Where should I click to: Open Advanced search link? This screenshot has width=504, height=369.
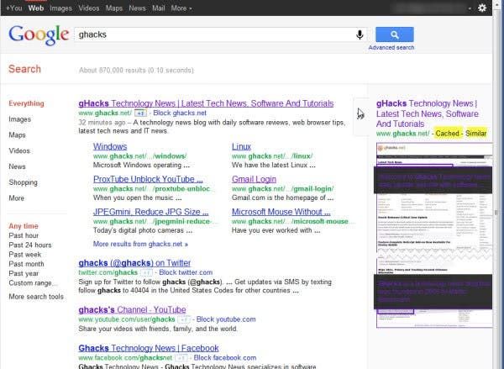click(391, 48)
